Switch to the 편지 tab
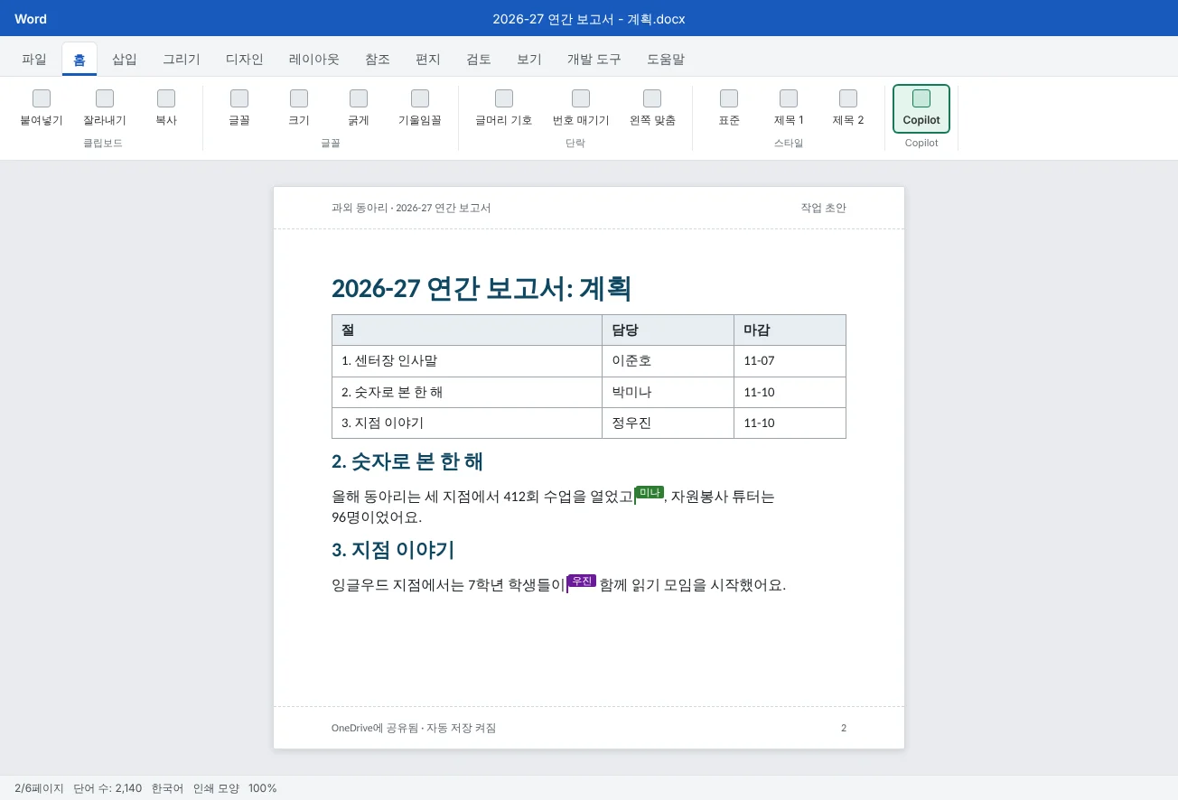The image size is (1178, 800). 428,60
